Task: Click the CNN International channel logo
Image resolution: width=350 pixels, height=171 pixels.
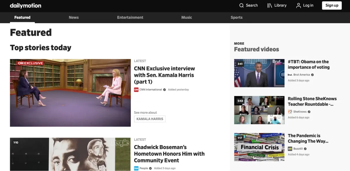Action: click(136, 90)
